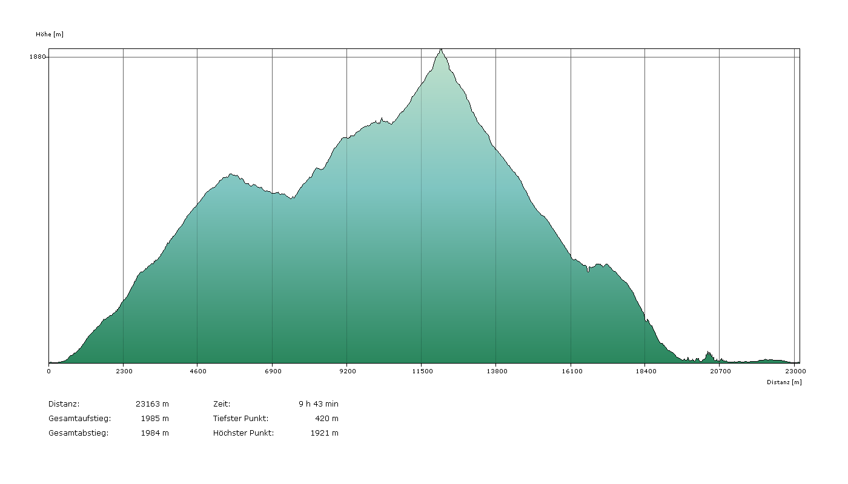Select the total descent value 1984 m

(x=154, y=433)
